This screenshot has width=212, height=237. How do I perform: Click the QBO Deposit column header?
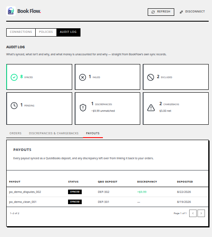[x=107, y=182]
